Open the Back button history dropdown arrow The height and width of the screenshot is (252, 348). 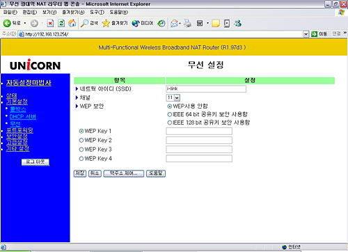[x=25, y=23]
